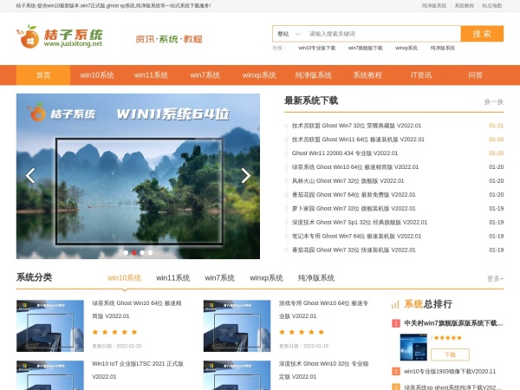Screen dimensions: 520x390
Task: Open 笔记本专用 Ghost Win7 64位 entry
Action: pos(356,236)
